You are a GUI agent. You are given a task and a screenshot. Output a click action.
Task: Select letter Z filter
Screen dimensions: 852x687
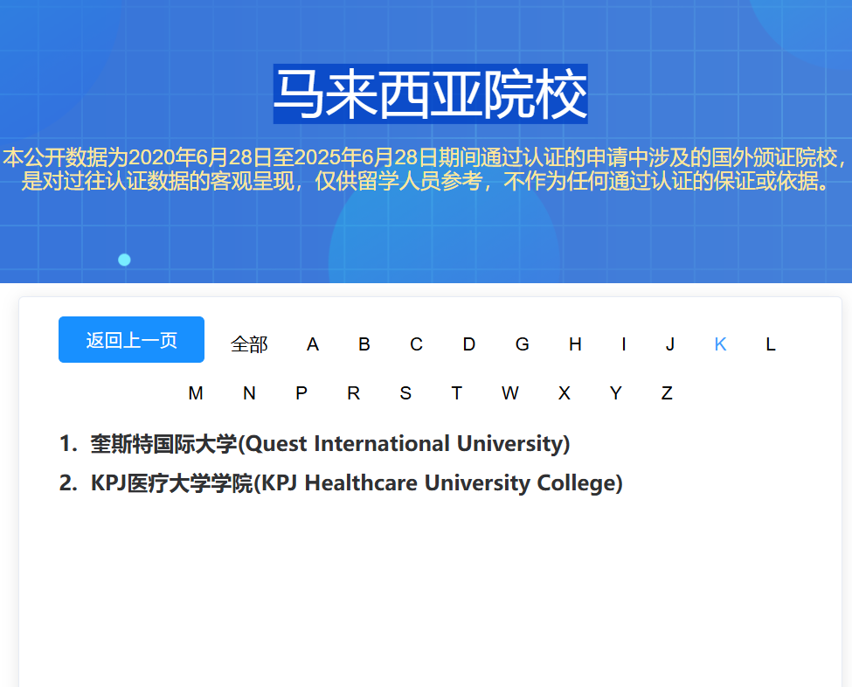point(667,393)
